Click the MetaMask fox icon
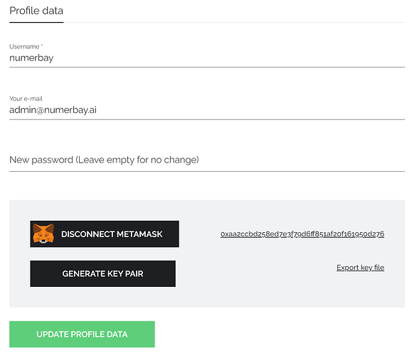The width and height of the screenshot is (414, 355). click(x=43, y=234)
